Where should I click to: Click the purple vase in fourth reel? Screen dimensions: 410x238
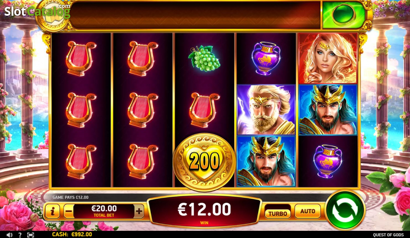(x=264, y=58)
